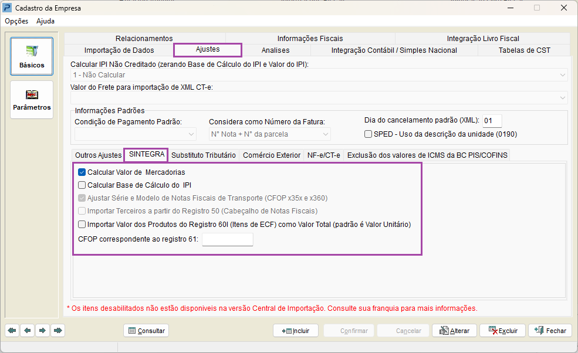Enable Importar Valor dos Produtos do Registro 60I
This screenshot has width=578, height=353.
[x=82, y=224]
